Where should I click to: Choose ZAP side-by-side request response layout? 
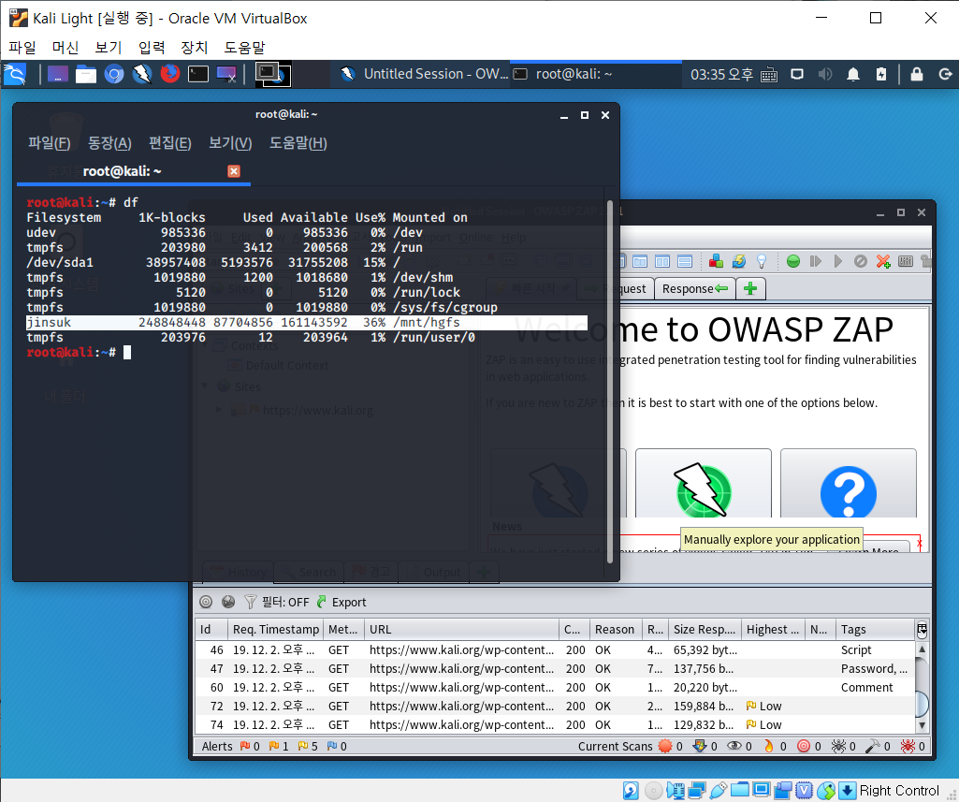click(662, 262)
